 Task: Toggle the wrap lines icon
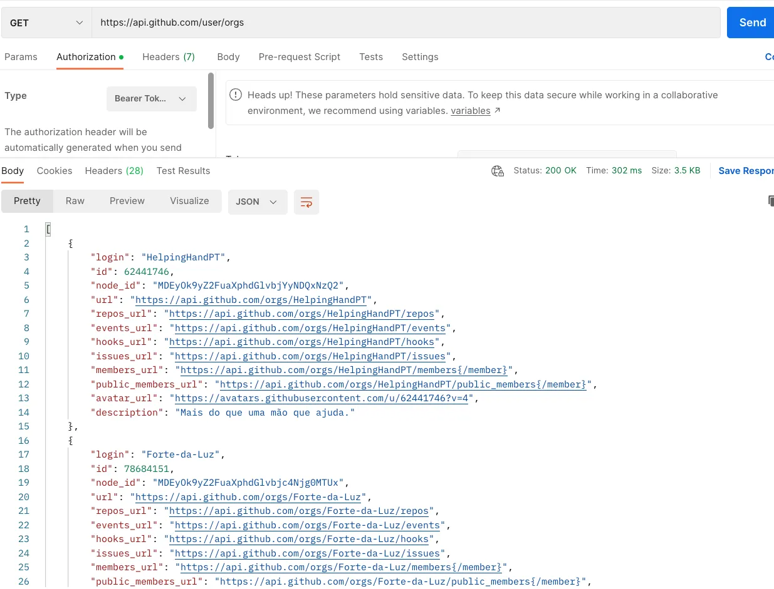point(306,202)
